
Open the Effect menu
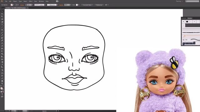pos(31,1)
